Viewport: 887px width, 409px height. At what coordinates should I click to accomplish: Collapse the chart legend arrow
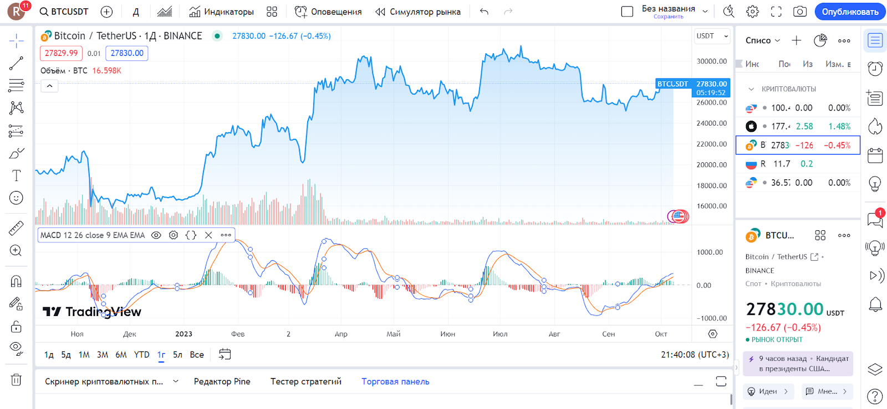pyautogui.click(x=49, y=86)
